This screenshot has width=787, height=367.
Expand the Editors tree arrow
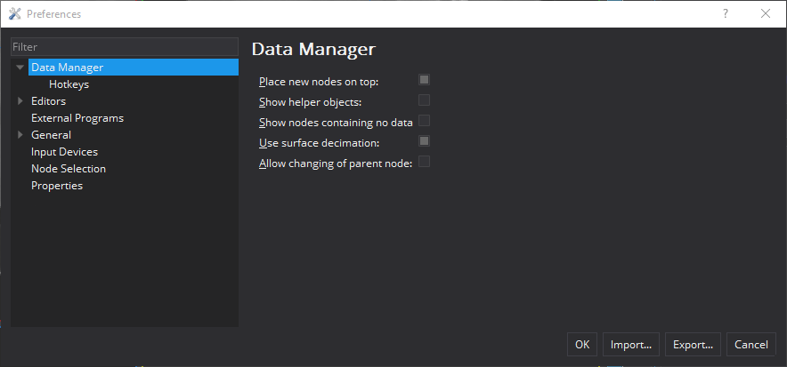point(20,101)
